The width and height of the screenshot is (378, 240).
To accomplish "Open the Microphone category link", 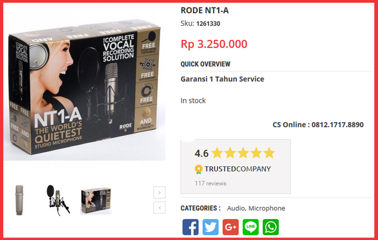I will pos(267,208).
